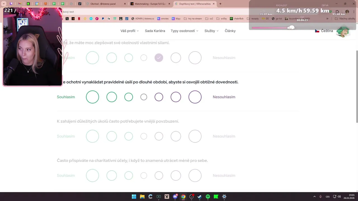Open Settings gear in the taskbar

click(x=224, y=197)
